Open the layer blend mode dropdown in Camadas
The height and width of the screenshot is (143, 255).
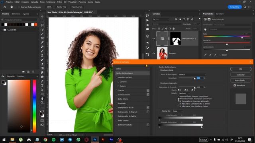pos(167,24)
